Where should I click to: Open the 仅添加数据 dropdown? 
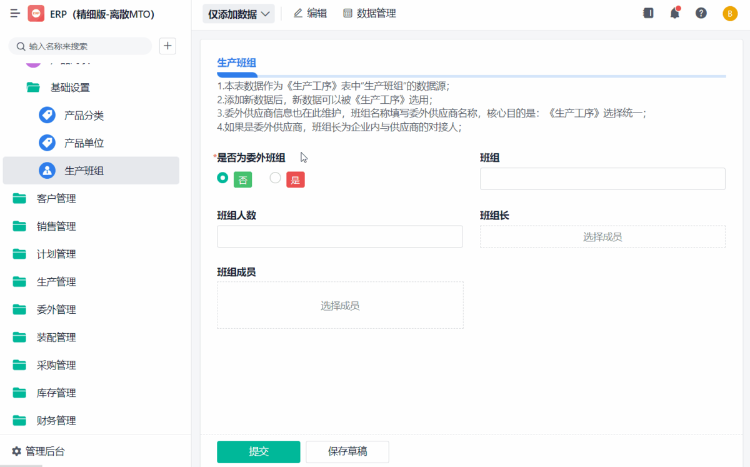point(239,14)
